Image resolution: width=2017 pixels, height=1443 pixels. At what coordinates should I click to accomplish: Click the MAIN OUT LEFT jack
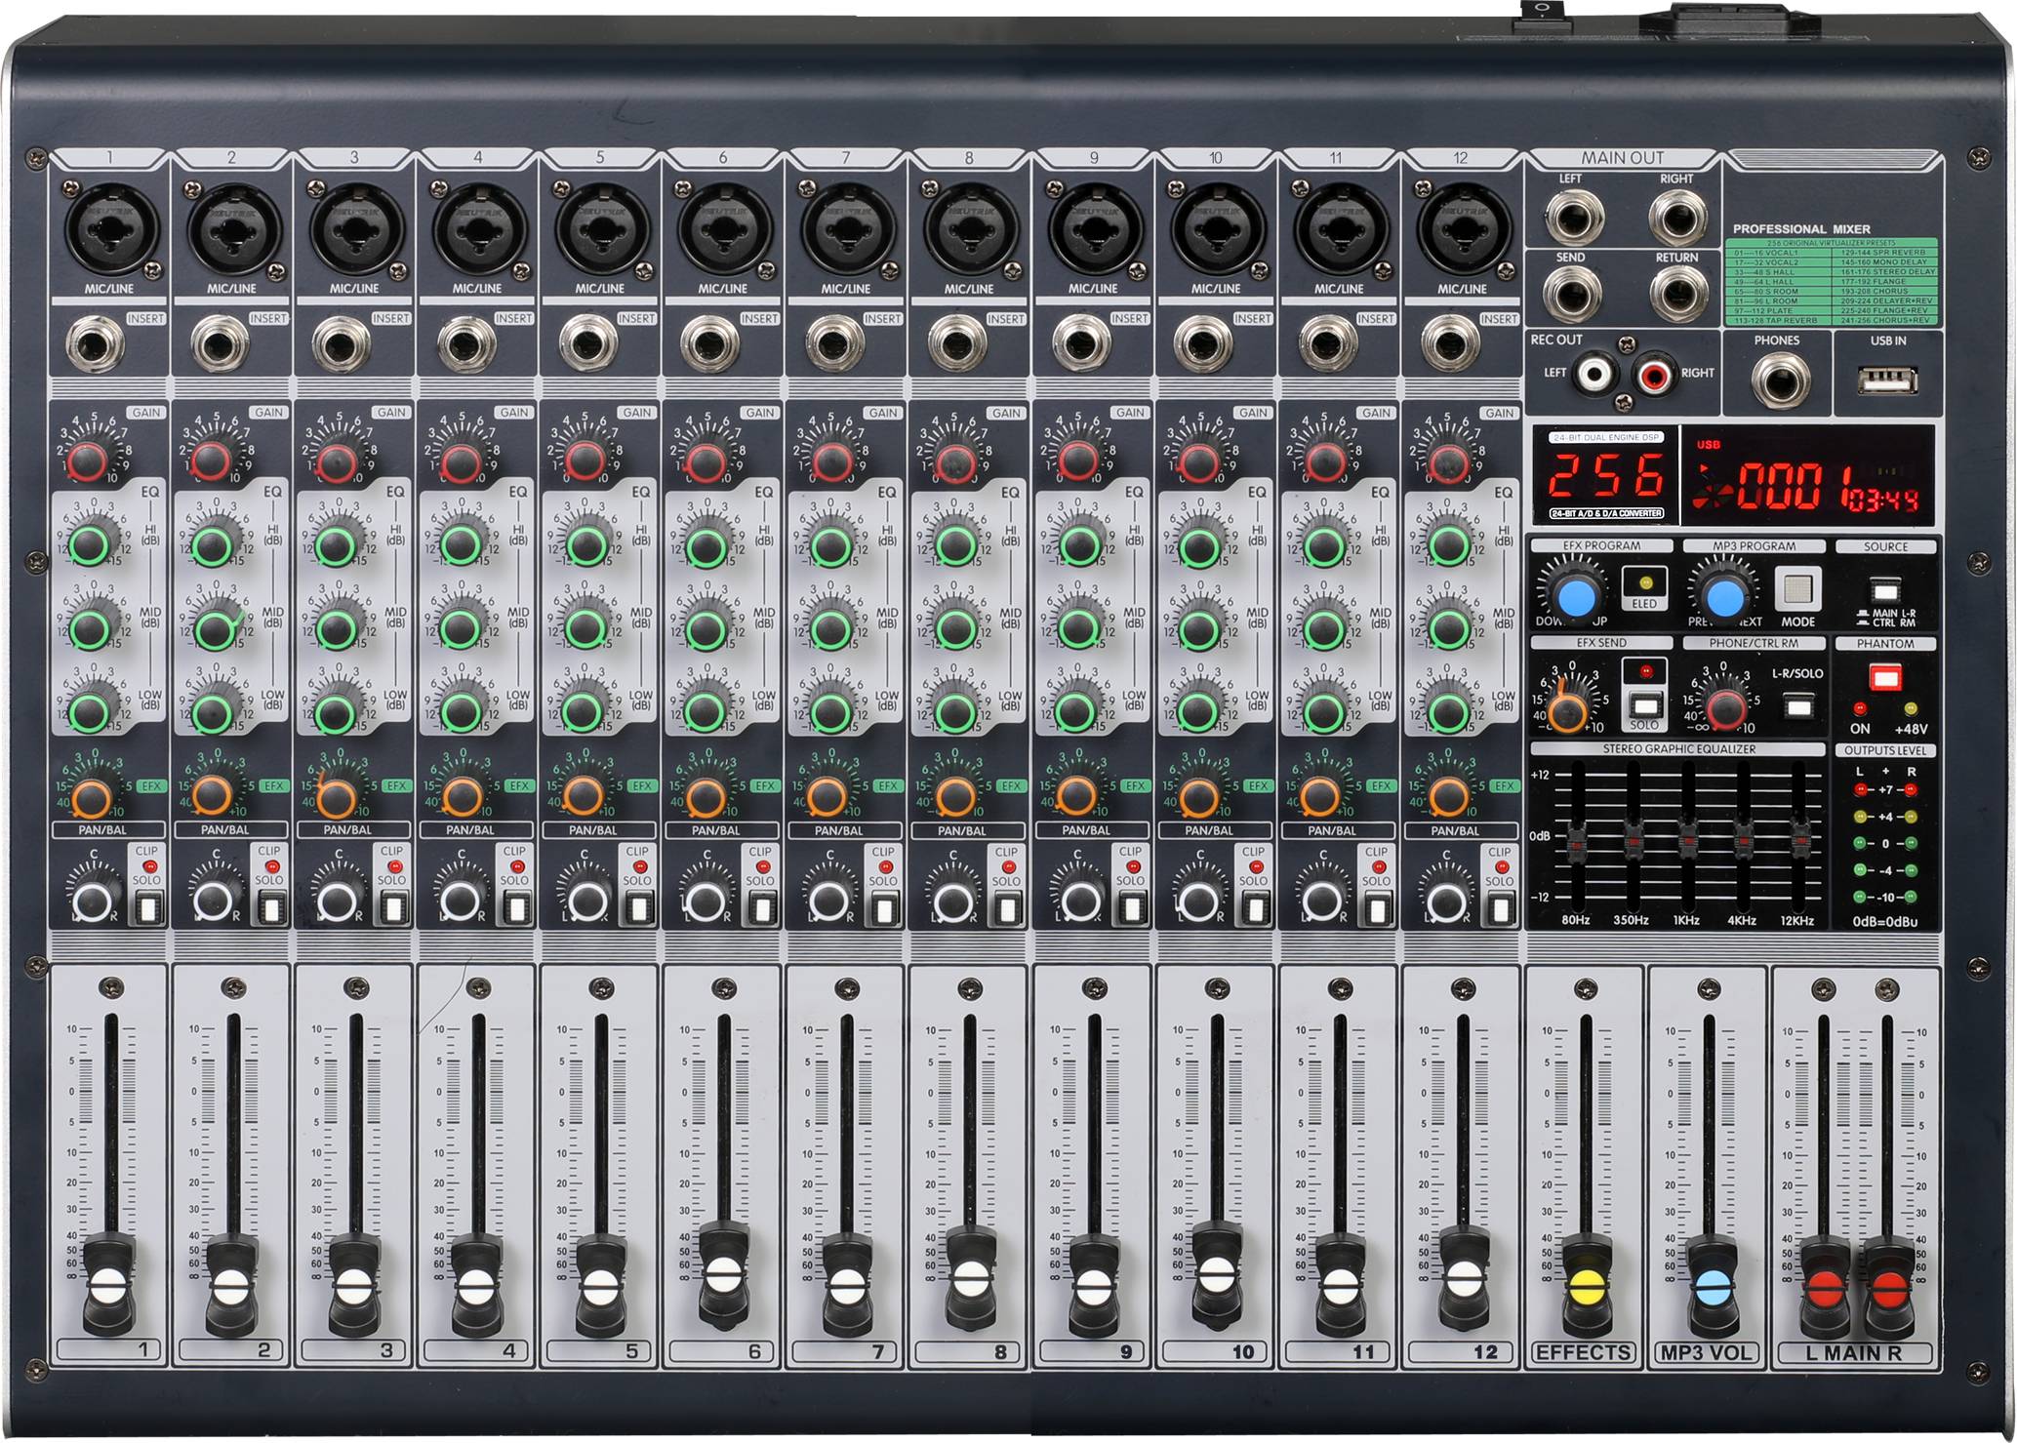tap(1574, 219)
